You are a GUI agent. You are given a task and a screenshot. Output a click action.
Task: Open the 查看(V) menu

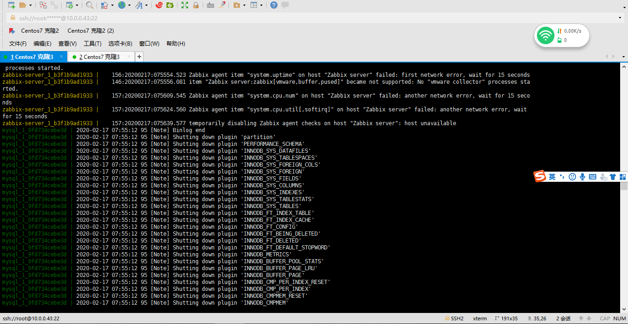click(68, 44)
